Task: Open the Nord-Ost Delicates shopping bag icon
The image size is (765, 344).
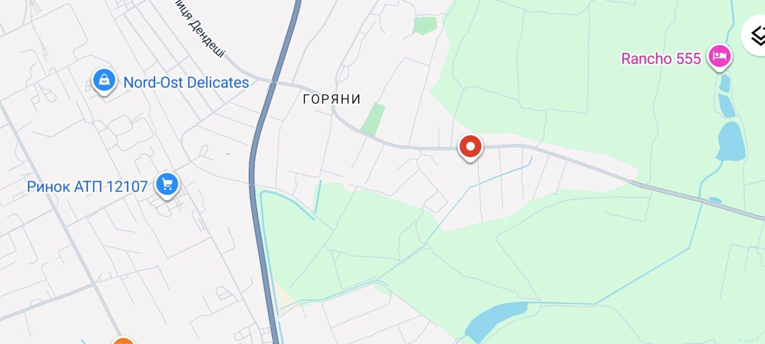Action: click(x=104, y=80)
